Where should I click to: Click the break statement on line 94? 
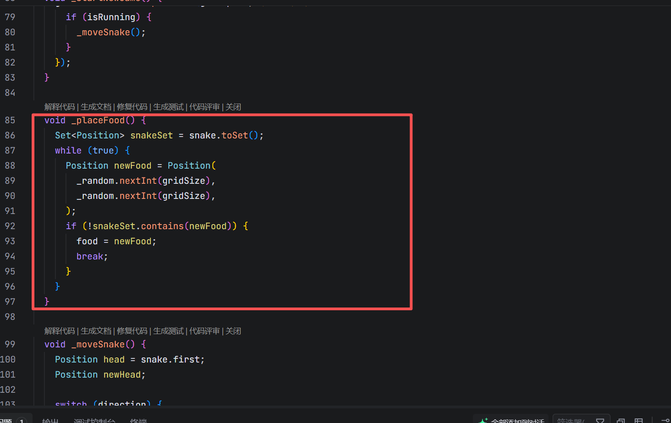[x=90, y=256]
